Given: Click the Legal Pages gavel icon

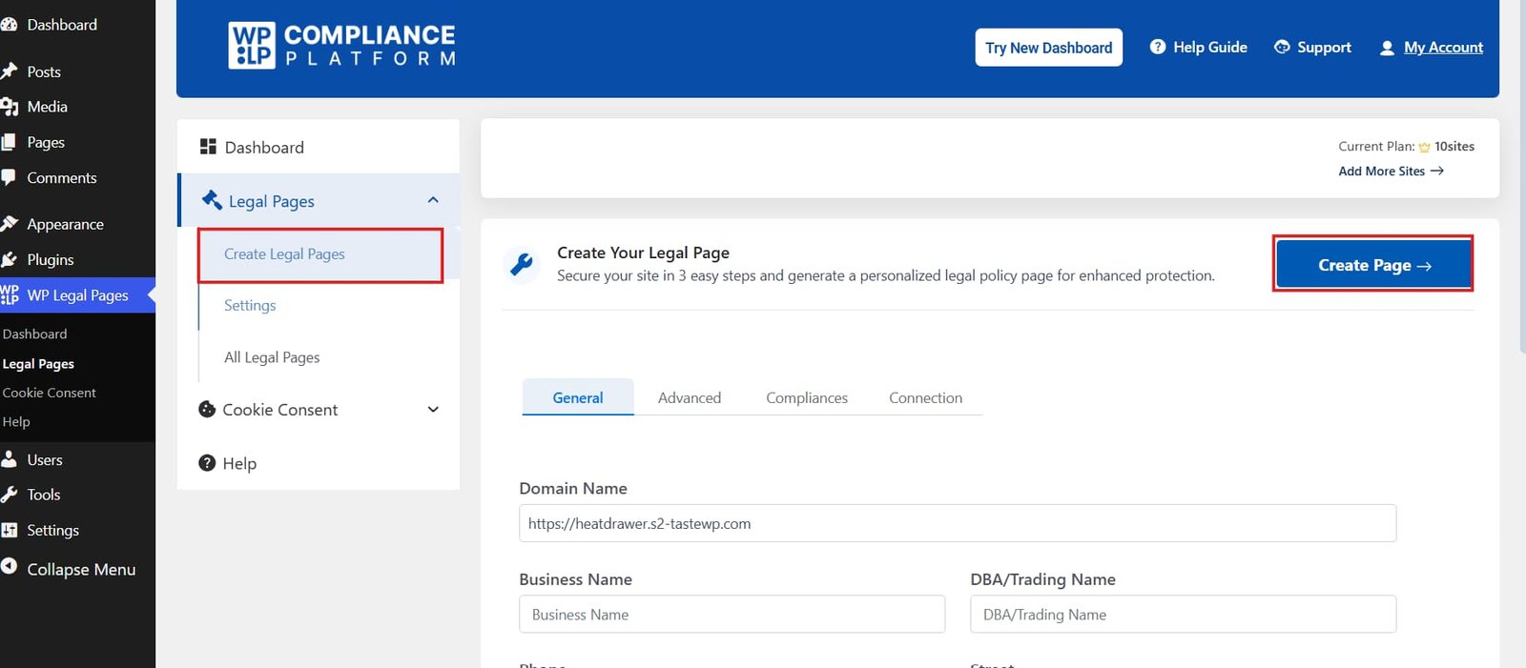Looking at the screenshot, I should click(212, 200).
